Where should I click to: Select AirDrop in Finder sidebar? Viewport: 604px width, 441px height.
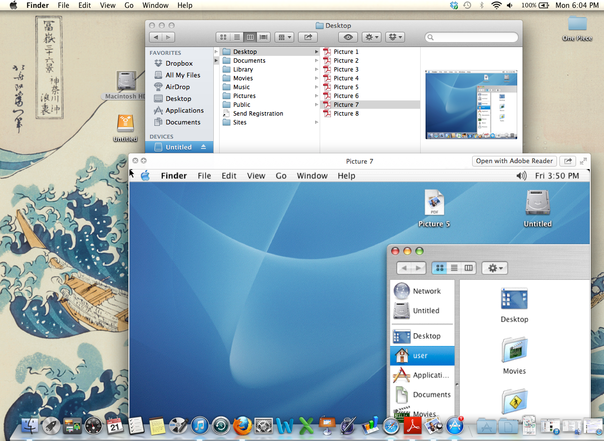[x=177, y=87]
